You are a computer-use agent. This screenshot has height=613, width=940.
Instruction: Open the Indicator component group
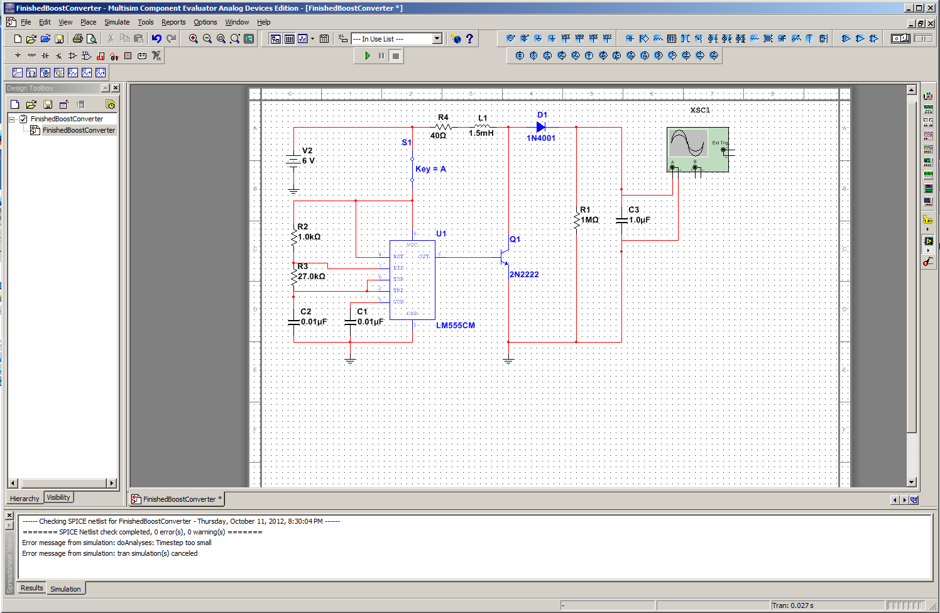128,55
